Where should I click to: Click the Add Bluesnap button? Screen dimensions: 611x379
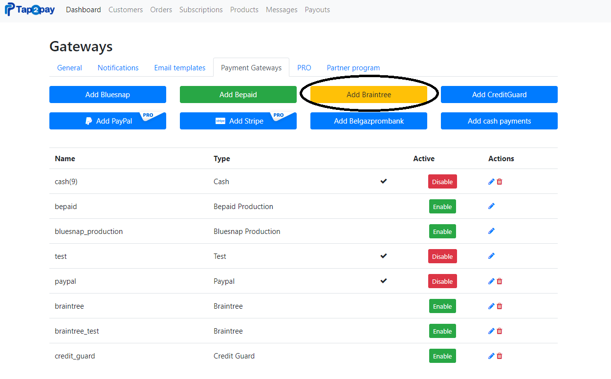click(x=108, y=95)
